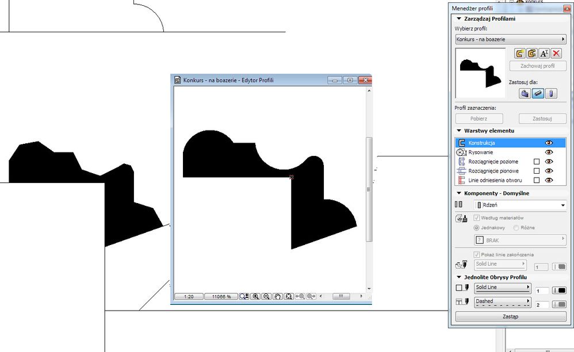Enable the Rozciągnięcie poziome checkbox
This screenshot has width=574, height=352.
pyautogui.click(x=537, y=162)
